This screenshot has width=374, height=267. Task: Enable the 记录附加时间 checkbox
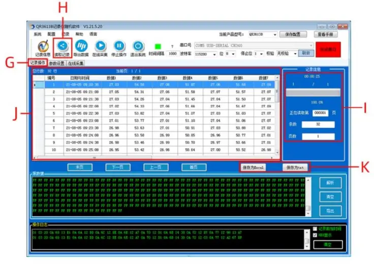315,228
